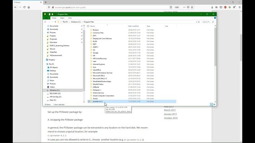Switch Explorer to details view icon
The width and height of the screenshot is (255, 143).
point(212,104)
